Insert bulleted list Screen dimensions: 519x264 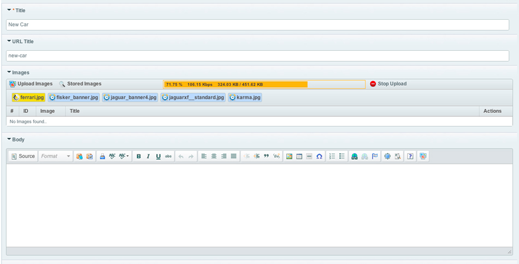point(342,157)
